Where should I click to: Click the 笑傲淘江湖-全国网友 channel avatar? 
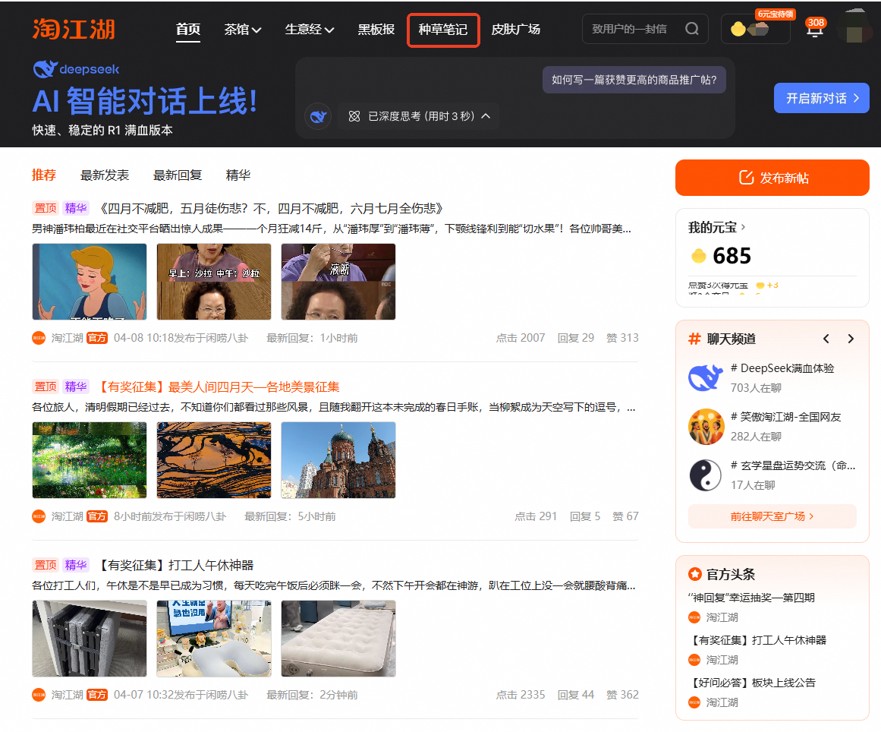(706, 427)
